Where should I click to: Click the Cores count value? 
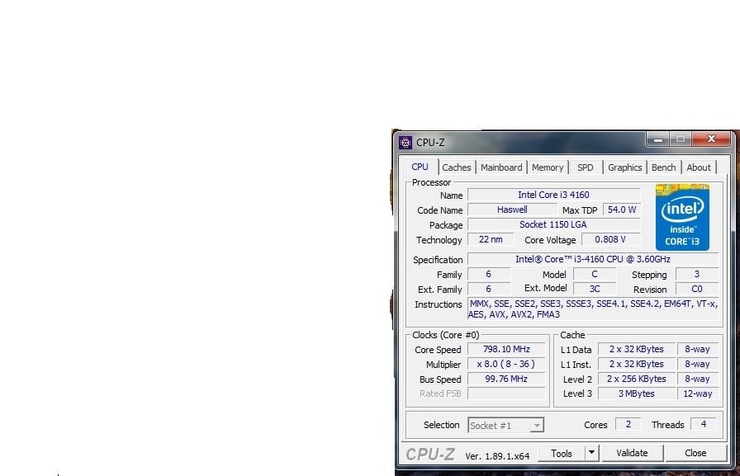click(629, 424)
